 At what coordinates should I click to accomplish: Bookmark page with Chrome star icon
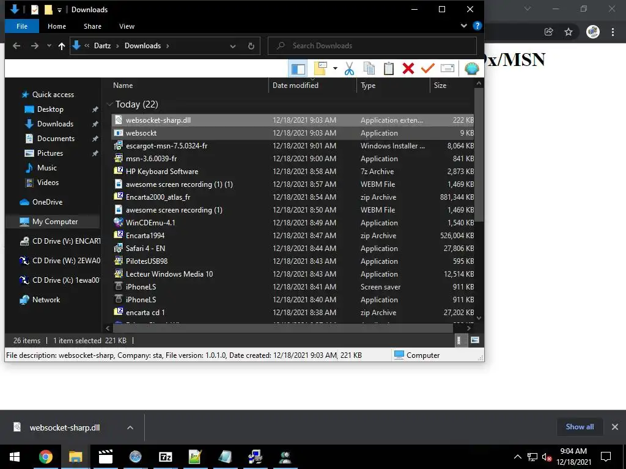pos(569,32)
